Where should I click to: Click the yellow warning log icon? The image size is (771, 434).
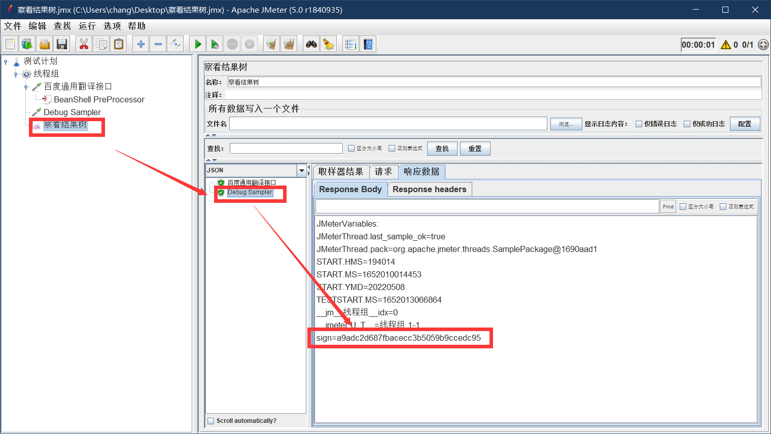pyautogui.click(x=726, y=45)
